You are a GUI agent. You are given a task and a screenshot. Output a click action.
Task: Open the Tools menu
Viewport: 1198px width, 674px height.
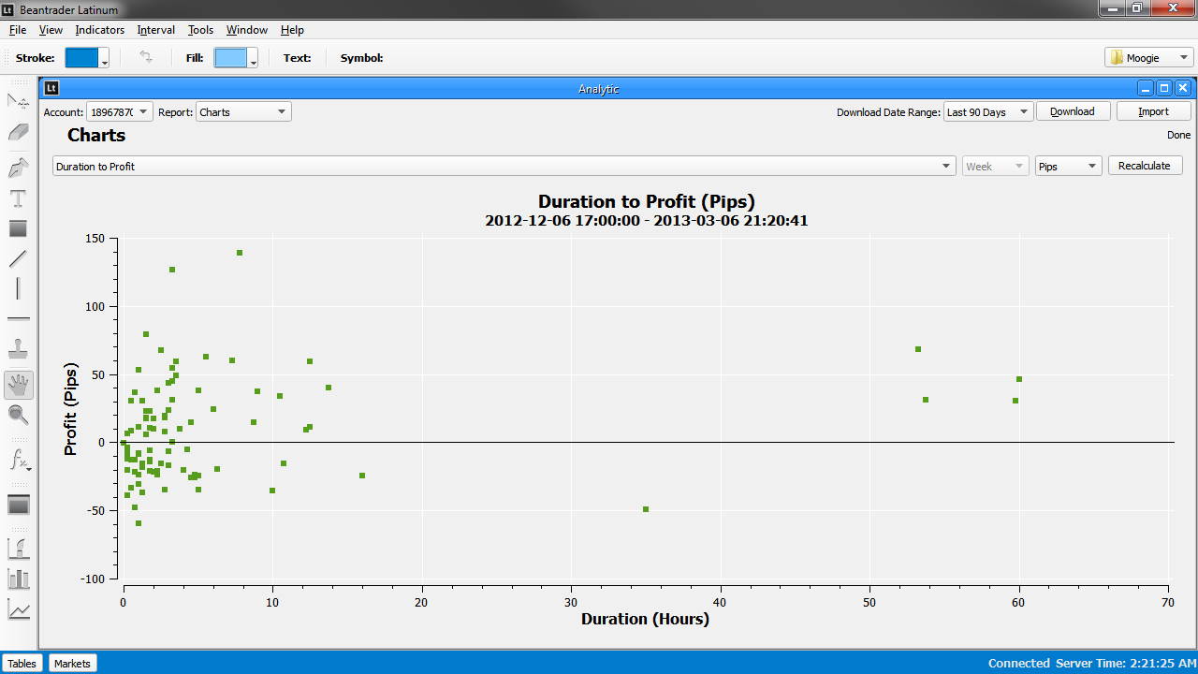point(201,30)
